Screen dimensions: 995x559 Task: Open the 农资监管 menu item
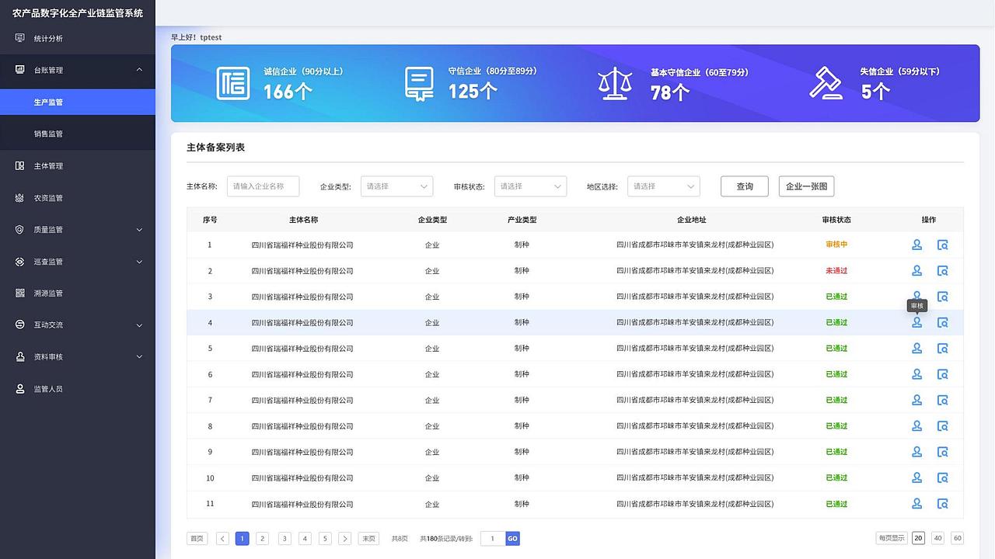[x=78, y=198]
